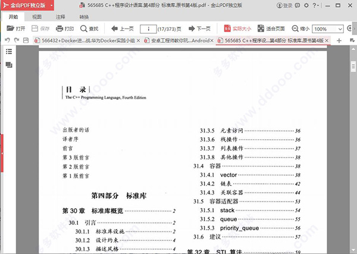The width and height of the screenshot is (357, 254).
Task: Click the redo arrow icon
Action: pos(17,40)
